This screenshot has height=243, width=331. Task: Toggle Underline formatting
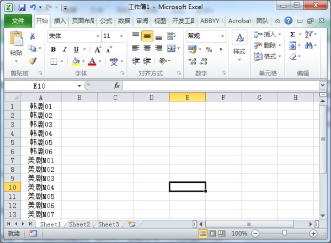pos(76,50)
